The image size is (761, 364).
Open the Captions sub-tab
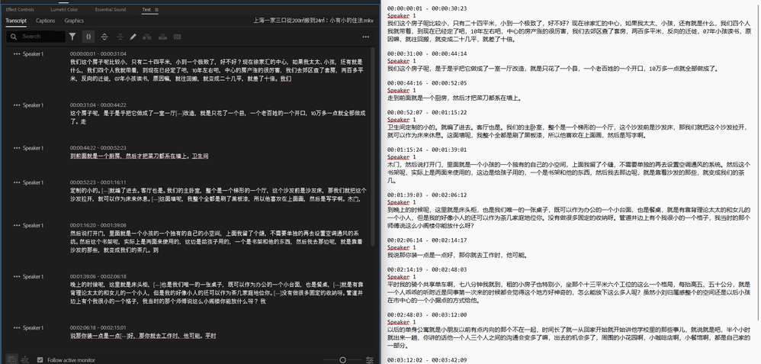click(46, 21)
